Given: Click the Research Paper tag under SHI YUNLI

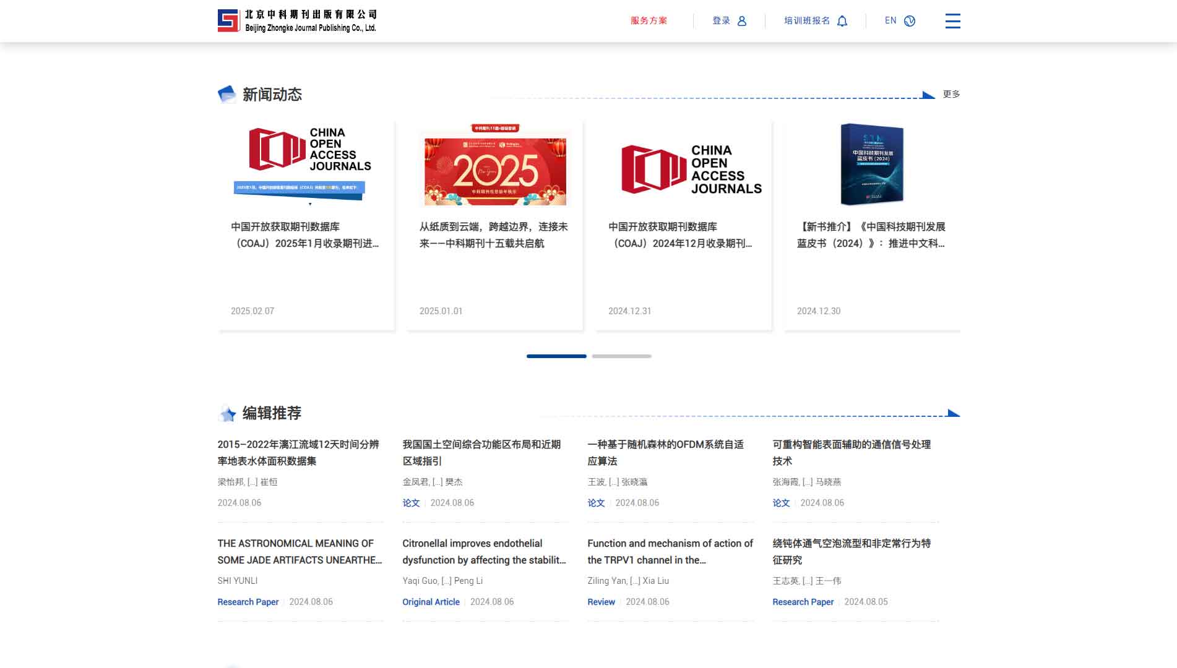Looking at the screenshot, I should click(248, 602).
